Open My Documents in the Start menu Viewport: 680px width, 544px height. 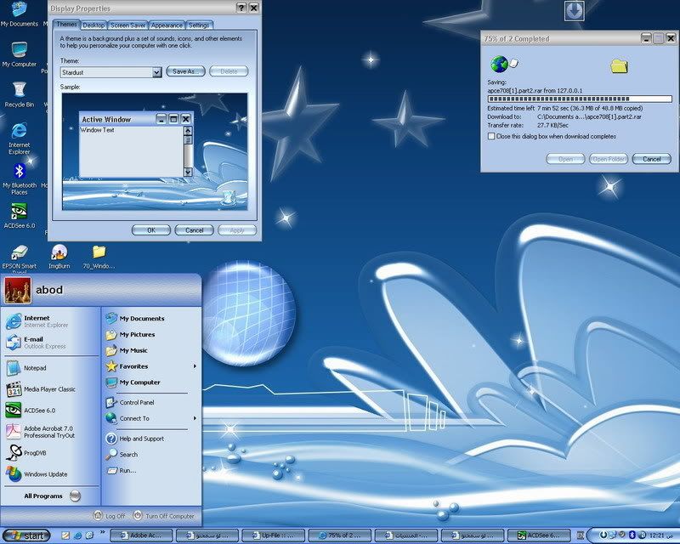pyautogui.click(x=150, y=319)
